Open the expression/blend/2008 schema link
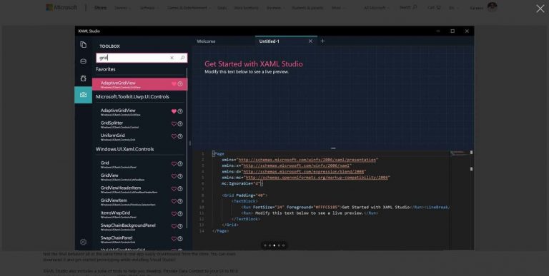The height and width of the screenshot is (276, 549). tap(304, 172)
